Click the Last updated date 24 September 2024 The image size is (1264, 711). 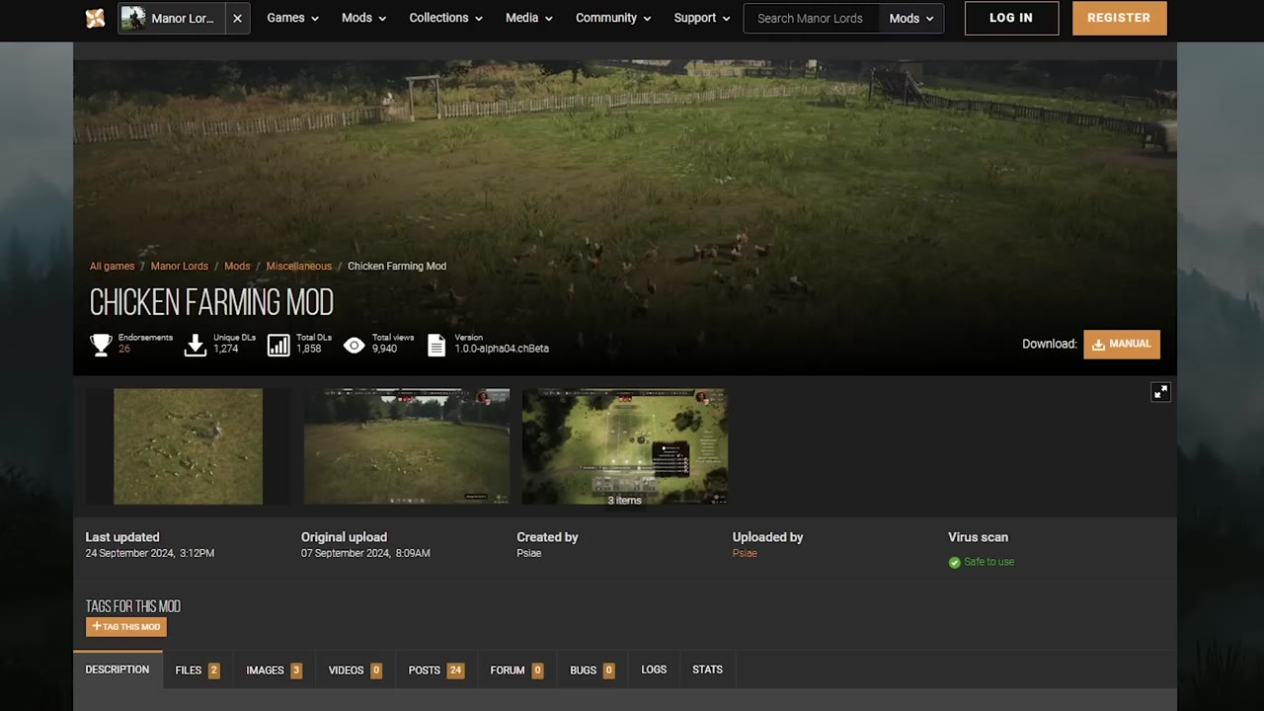tap(150, 553)
